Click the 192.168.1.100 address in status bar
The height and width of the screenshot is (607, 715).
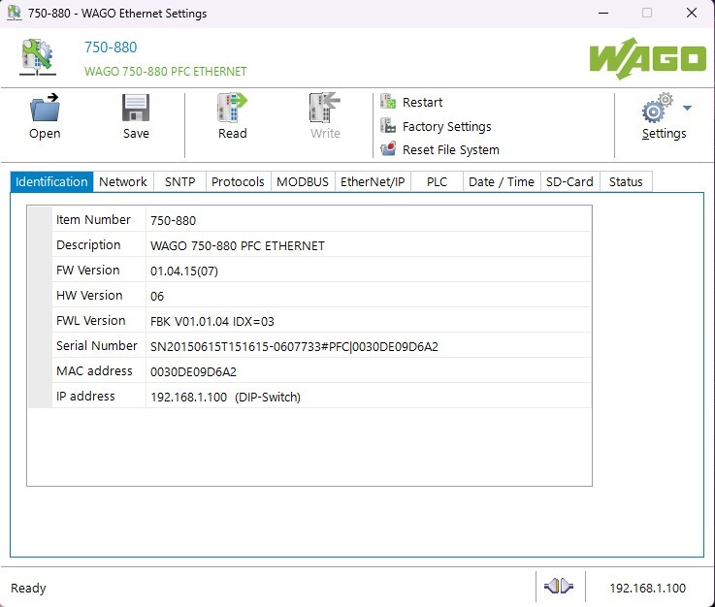pos(647,589)
